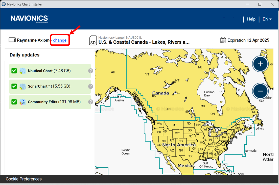
Task: Open the EN language dropdown
Action: tap(267, 19)
